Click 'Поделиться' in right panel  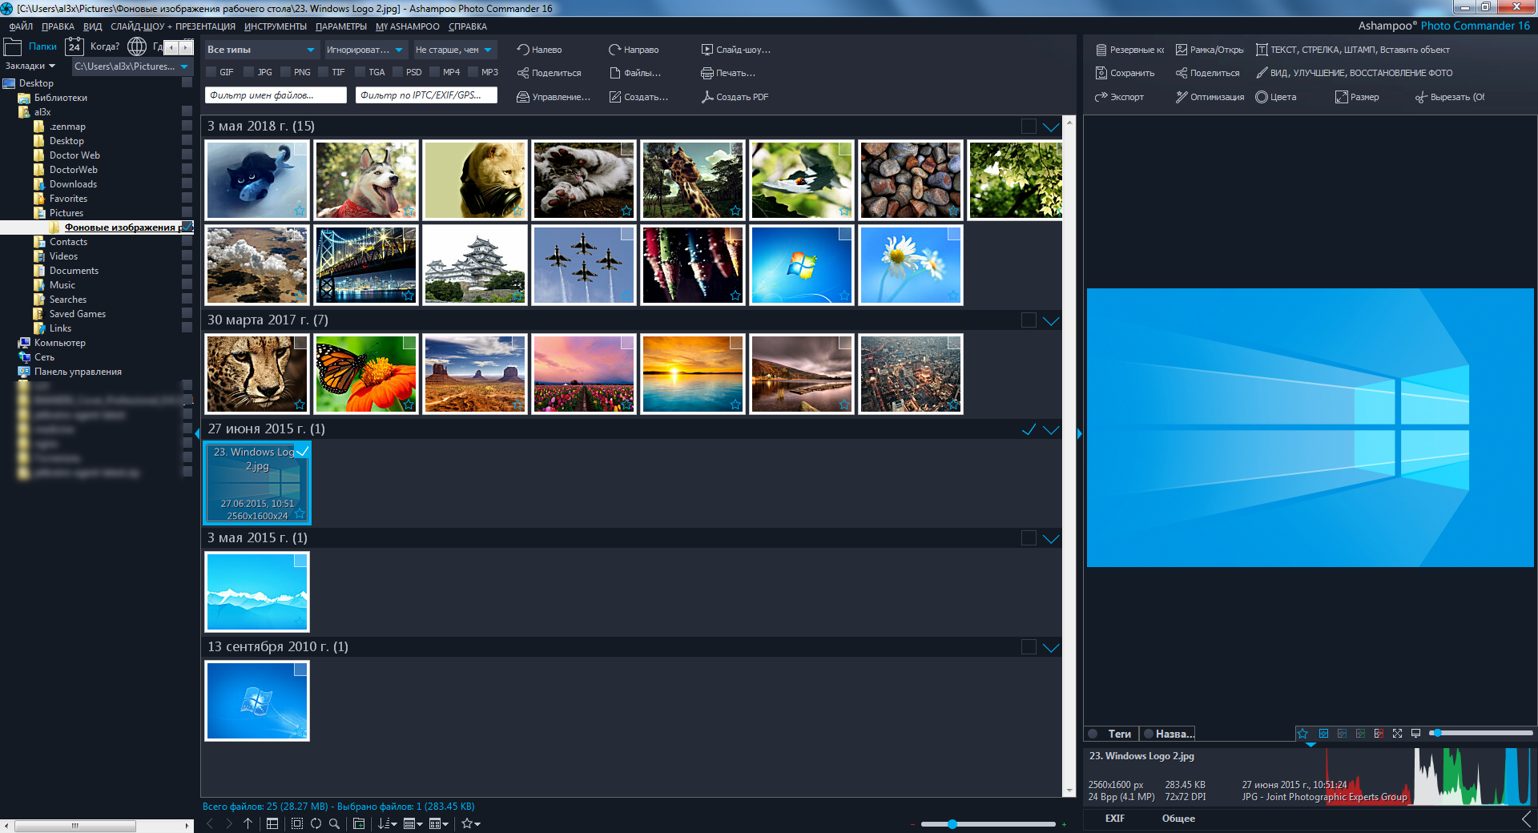(1208, 73)
